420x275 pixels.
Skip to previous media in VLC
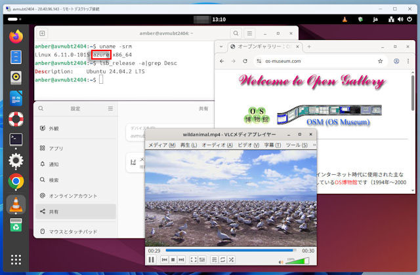pyautogui.click(x=165, y=260)
